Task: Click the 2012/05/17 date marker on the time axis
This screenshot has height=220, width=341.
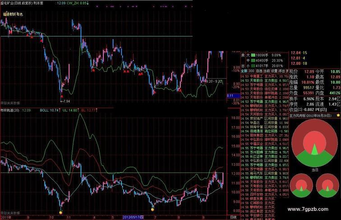Action: 133,217
